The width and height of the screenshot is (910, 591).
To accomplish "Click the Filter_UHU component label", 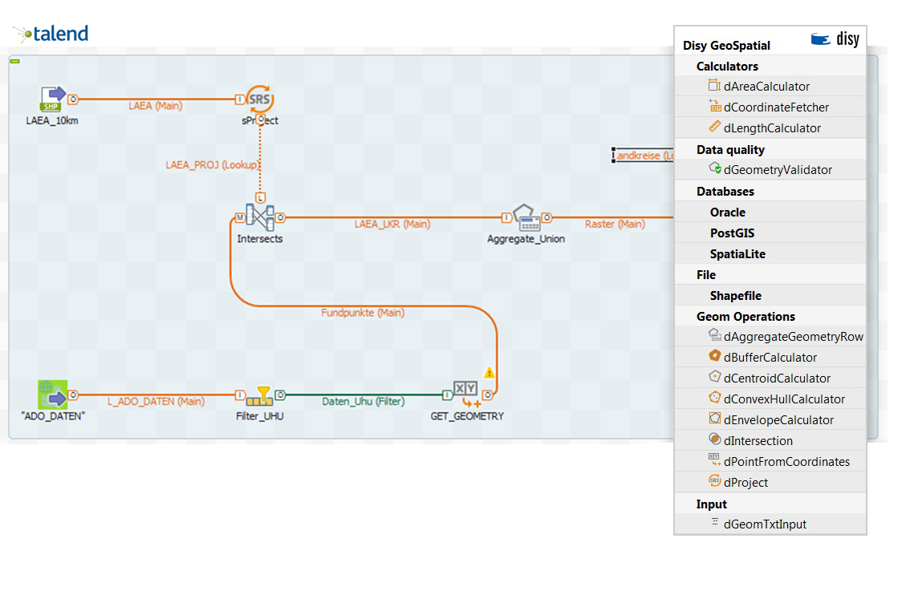I will pyautogui.click(x=259, y=416).
